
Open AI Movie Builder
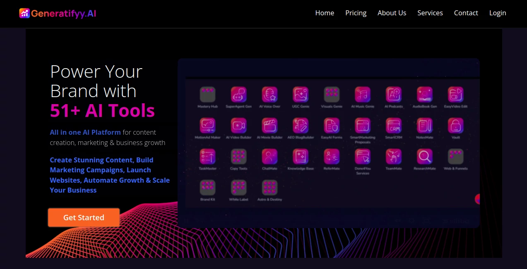(x=269, y=125)
